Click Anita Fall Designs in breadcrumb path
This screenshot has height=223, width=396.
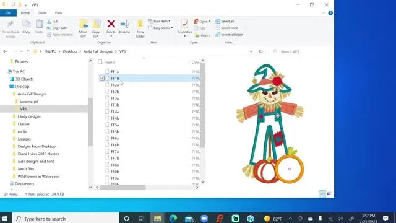(98, 51)
